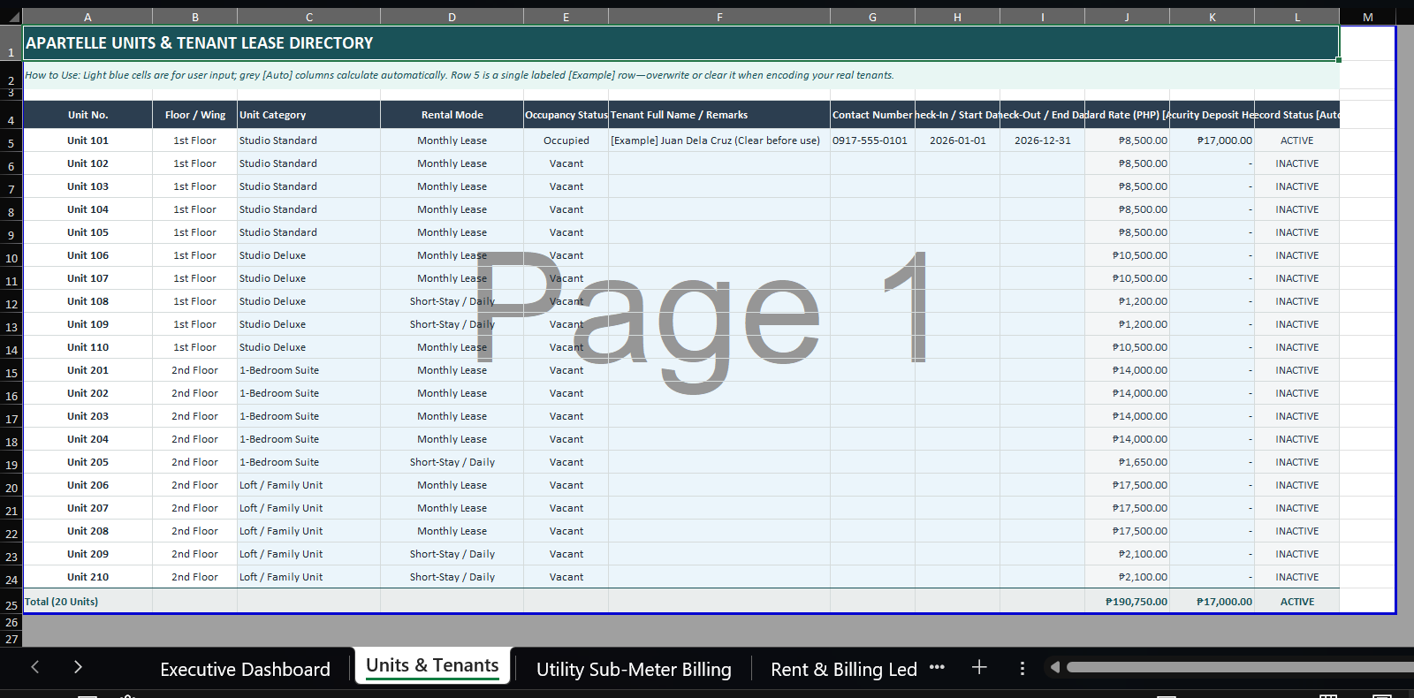
Task: Switch to the Executive Dashboard sheet
Action: coord(245,669)
